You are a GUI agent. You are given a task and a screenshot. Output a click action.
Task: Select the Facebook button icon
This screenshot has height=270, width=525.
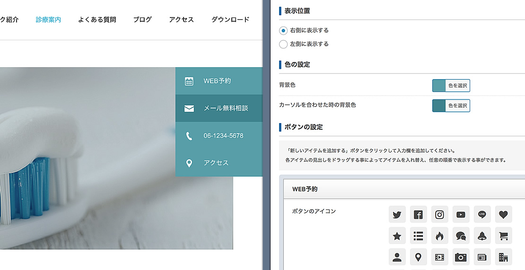click(x=418, y=214)
